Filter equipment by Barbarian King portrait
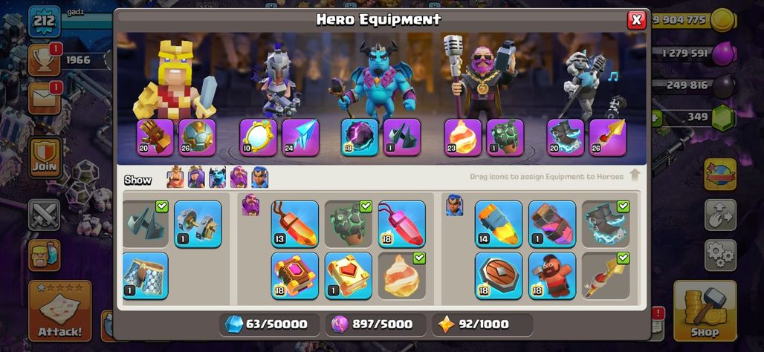The image size is (764, 352). pyautogui.click(x=175, y=177)
